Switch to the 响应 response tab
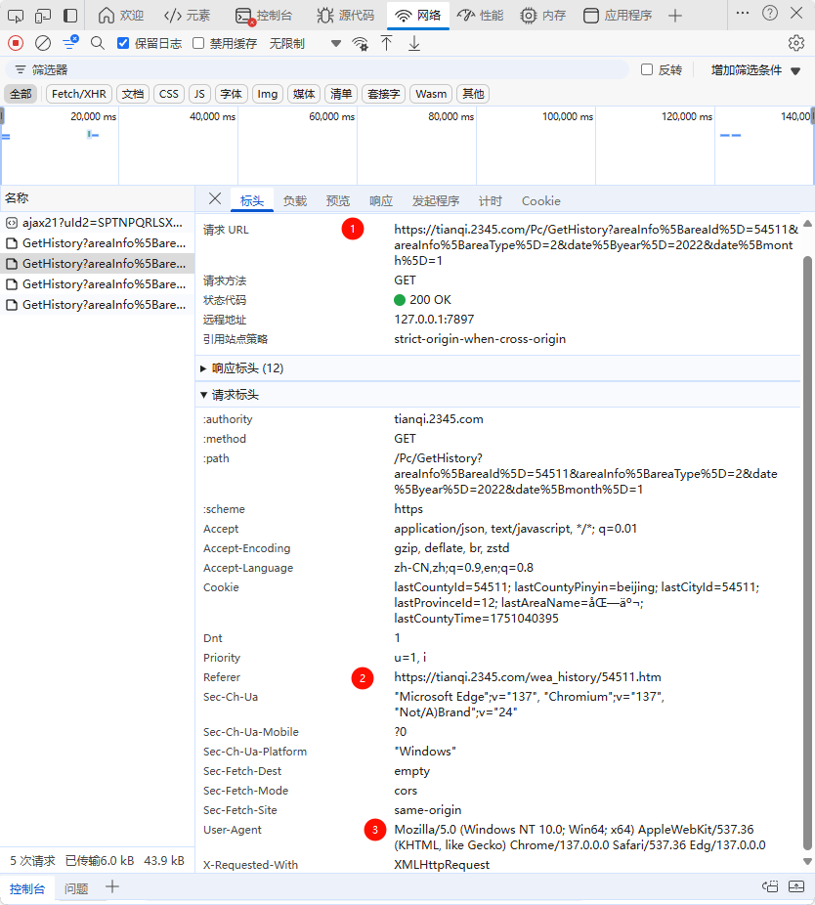815x905 pixels. point(381,201)
